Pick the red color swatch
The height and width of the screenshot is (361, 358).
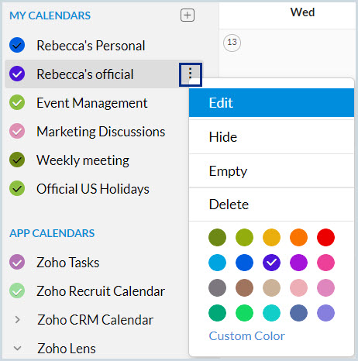point(325,237)
